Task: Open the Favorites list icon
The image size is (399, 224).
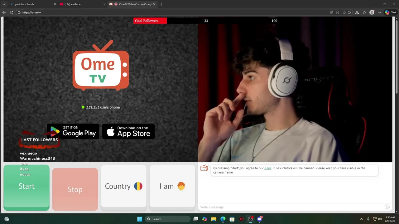Action: [x=364, y=12]
